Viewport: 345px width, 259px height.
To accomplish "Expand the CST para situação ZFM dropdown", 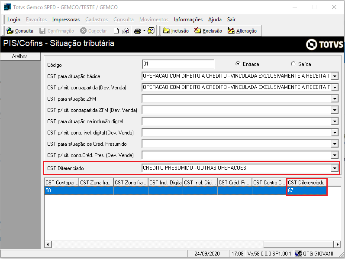I will pyautogui.click(x=335, y=98).
